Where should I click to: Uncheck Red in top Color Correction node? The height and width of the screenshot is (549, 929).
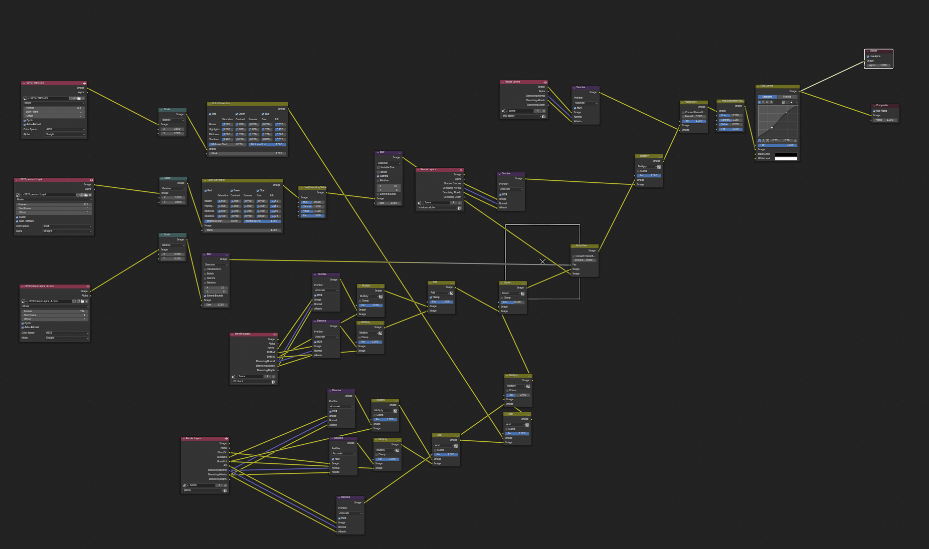point(210,114)
